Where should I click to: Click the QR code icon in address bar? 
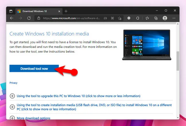click(112, 18)
